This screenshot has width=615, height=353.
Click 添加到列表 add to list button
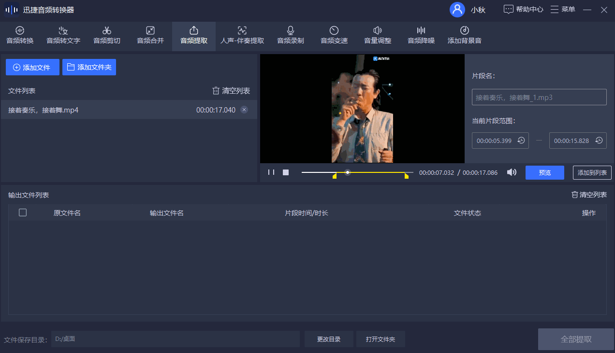click(592, 172)
